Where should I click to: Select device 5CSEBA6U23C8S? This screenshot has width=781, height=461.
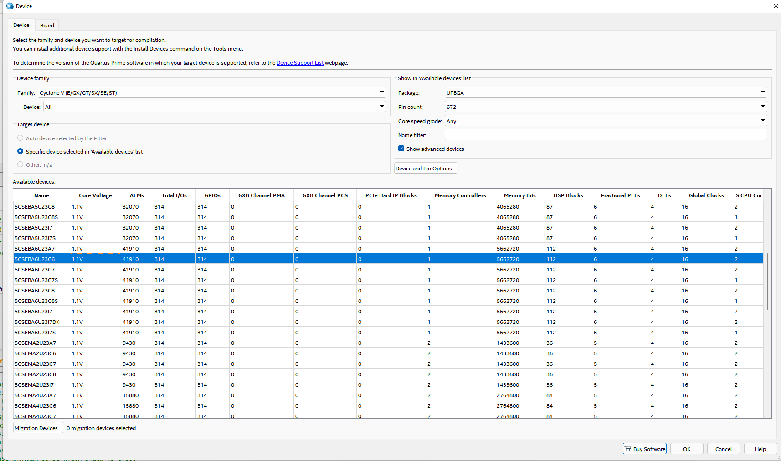(388, 301)
